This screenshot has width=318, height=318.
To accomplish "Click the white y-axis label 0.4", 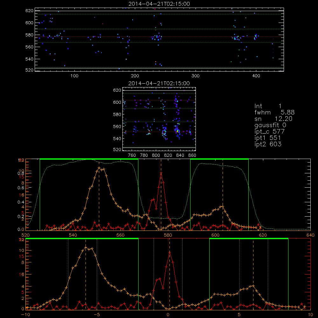I will coord(21,202).
